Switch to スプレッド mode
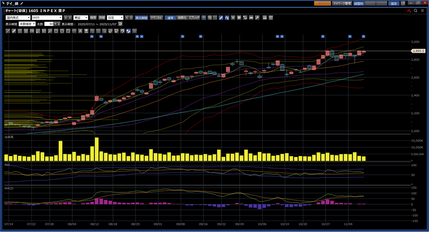This screenshot has height=232, width=429. (x=194, y=17)
